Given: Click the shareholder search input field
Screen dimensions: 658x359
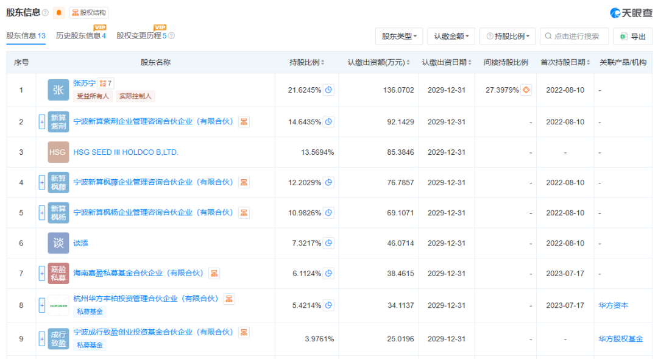Looking at the screenshot, I should [x=574, y=36].
